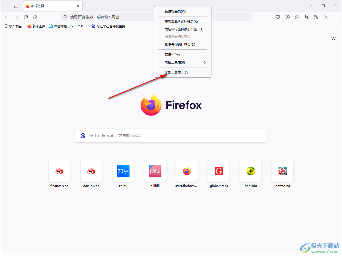The height and width of the screenshot is (256, 342).
Task: Focus the address bar search field
Action: point(157,17)
